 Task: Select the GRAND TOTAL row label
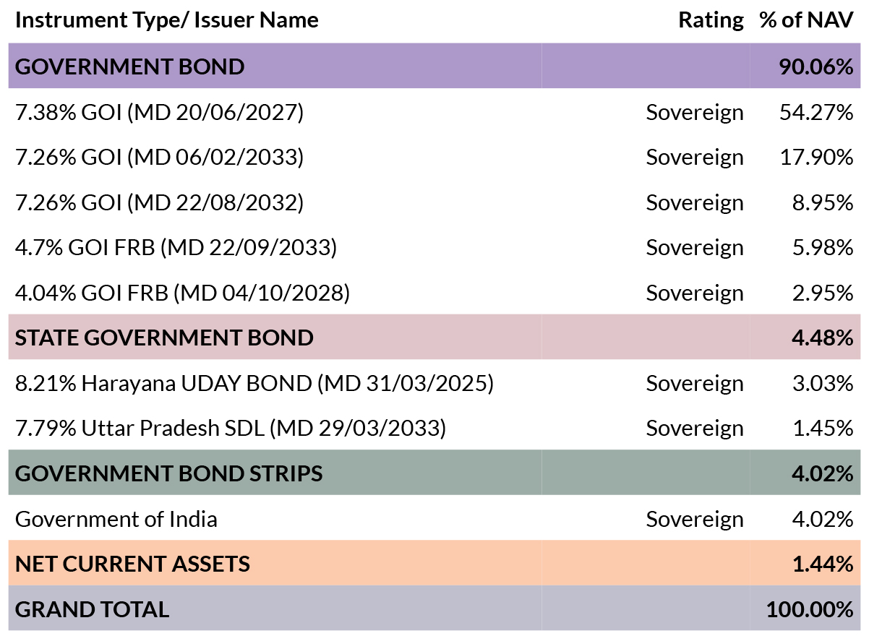pyautogui.click(x=92, y=609)
